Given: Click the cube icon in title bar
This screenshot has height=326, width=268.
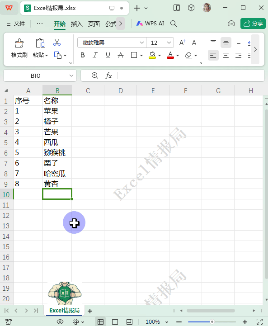Looking at the screenshot, I should point(191,8).
